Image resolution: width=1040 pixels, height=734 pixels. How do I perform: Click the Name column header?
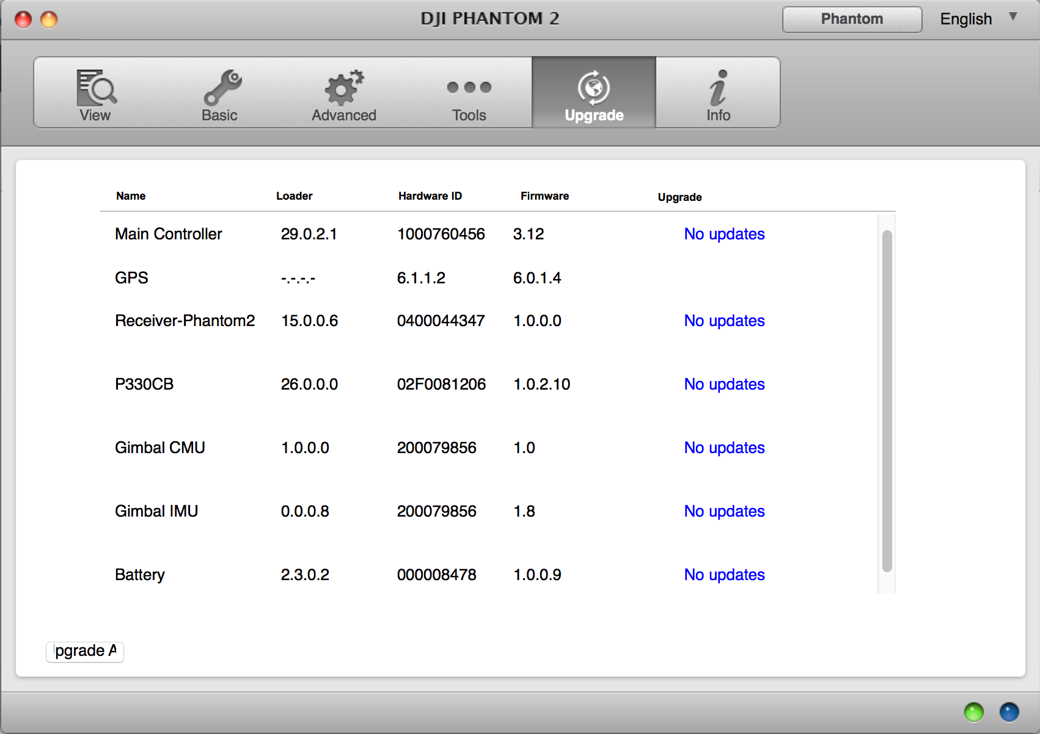click(x=131, y=196)
